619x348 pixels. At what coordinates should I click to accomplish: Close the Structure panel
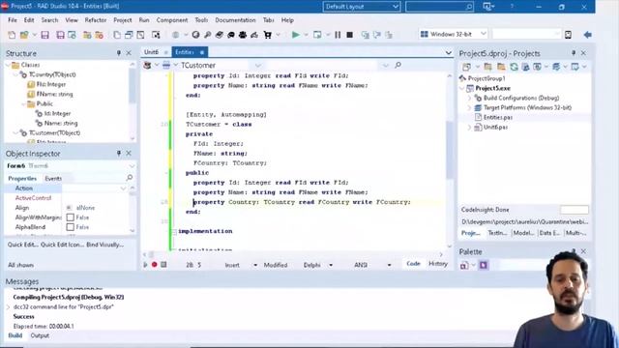pyautogui.click(x=129, y=53)
